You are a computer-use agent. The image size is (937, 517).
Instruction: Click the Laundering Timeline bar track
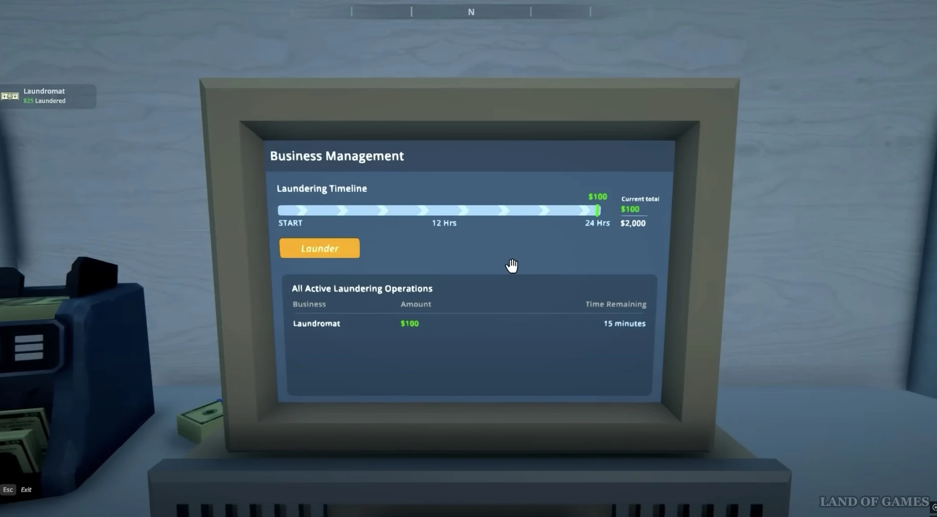[439, 210]
